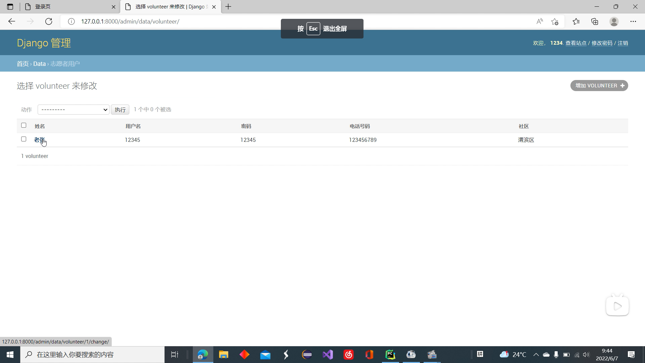
Task: Click the 1 volunteer count text
Action: (35, 156)
